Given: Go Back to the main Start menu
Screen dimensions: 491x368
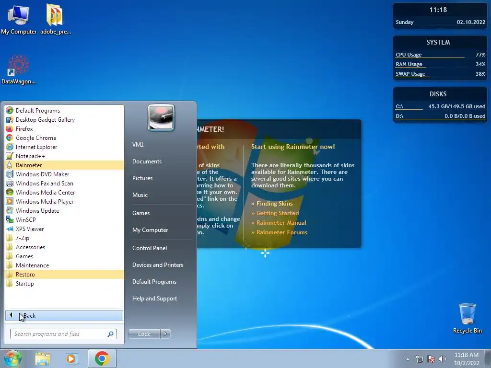Looking at the screenshot, I should (x=64, y=315).
